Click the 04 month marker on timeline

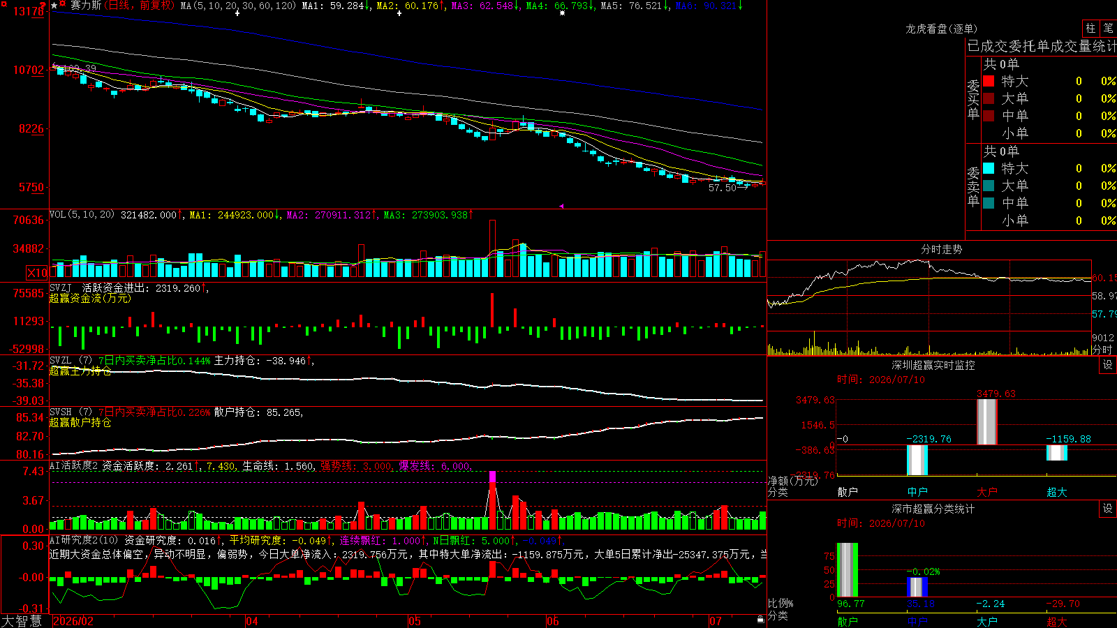click(252, 621)
